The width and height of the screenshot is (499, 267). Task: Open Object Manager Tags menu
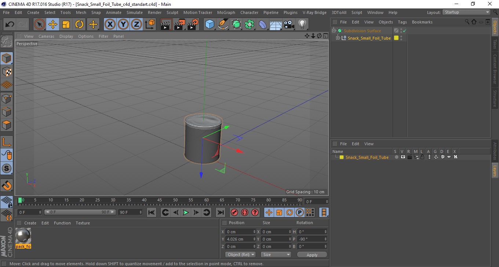click(402, 22)
